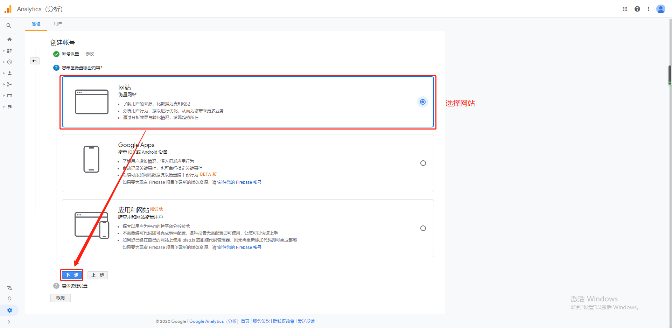
Task: Click the search icon in left sidebar
Action: pos(9,26)
